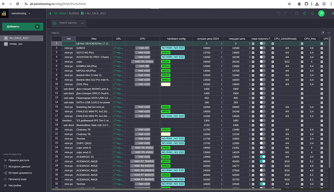Click the '16\512' green tag for SOYO M2 Plus
Screen dimensions: 334x192
tap(166, 53)
